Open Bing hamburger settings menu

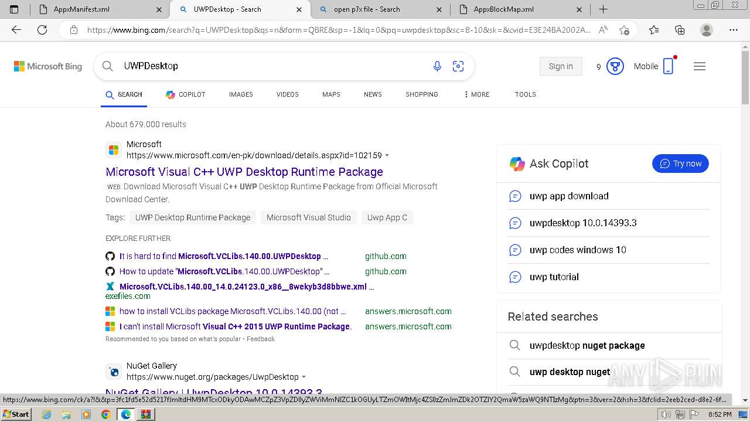700,66
